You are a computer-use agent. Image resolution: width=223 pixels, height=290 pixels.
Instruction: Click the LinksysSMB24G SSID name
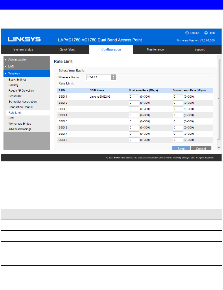click(x=100, y=96)
